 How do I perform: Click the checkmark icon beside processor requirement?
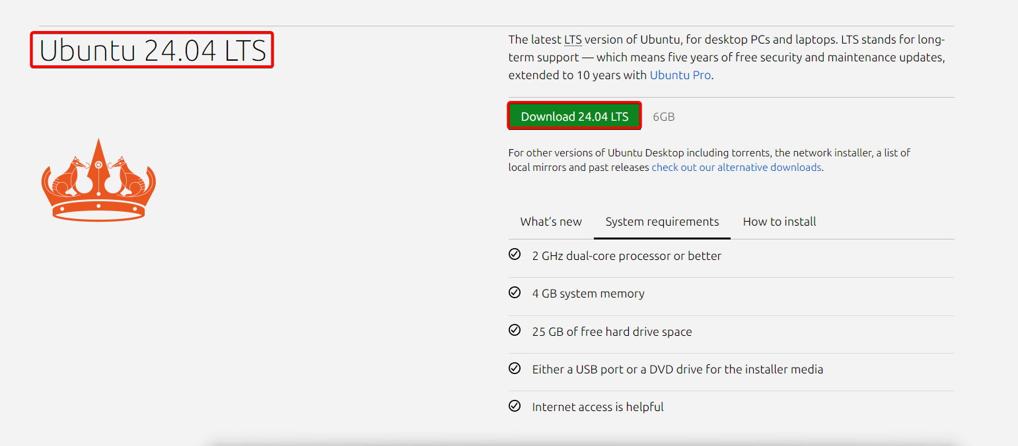click(x=515, y=254)
